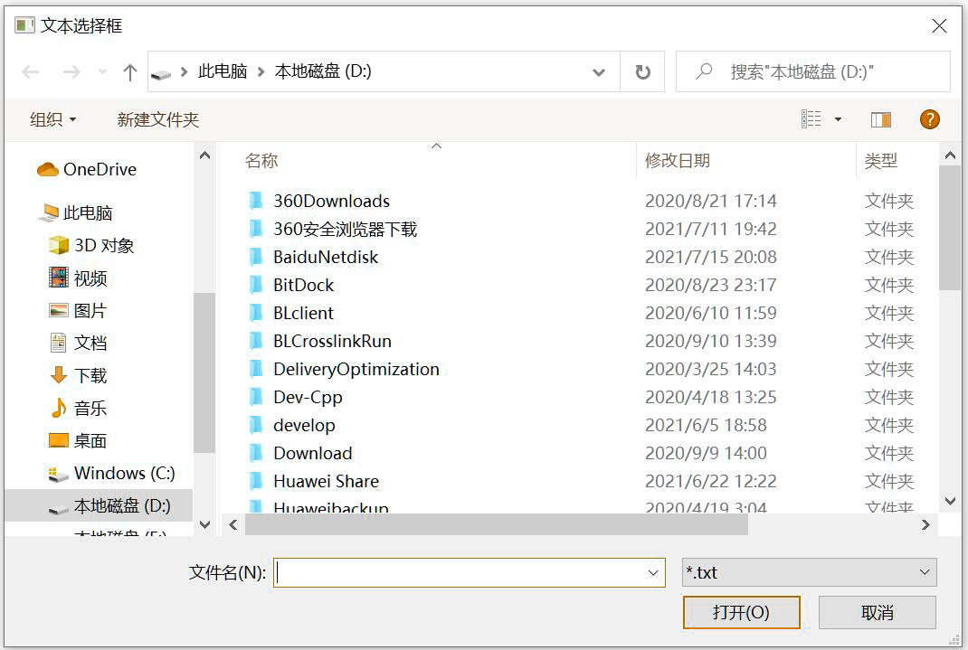Open recent locations dropdown arrow

tap(102, 72)
